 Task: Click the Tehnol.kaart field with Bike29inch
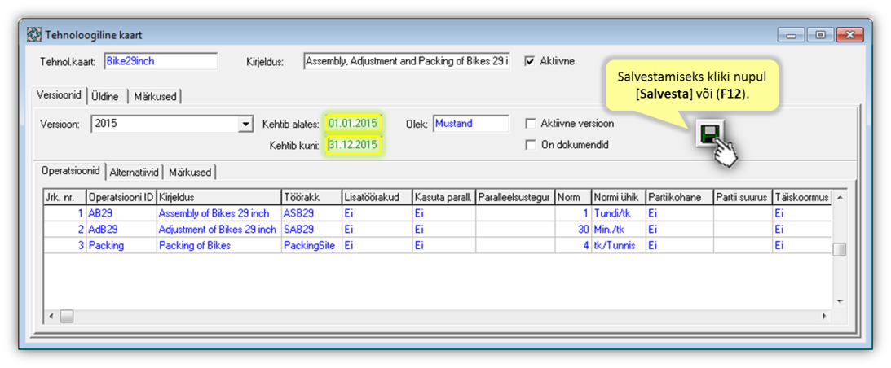[x=161, y=61]
